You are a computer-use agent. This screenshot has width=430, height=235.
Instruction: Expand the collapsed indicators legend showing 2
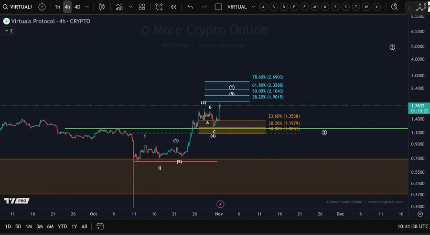[9, 30]
